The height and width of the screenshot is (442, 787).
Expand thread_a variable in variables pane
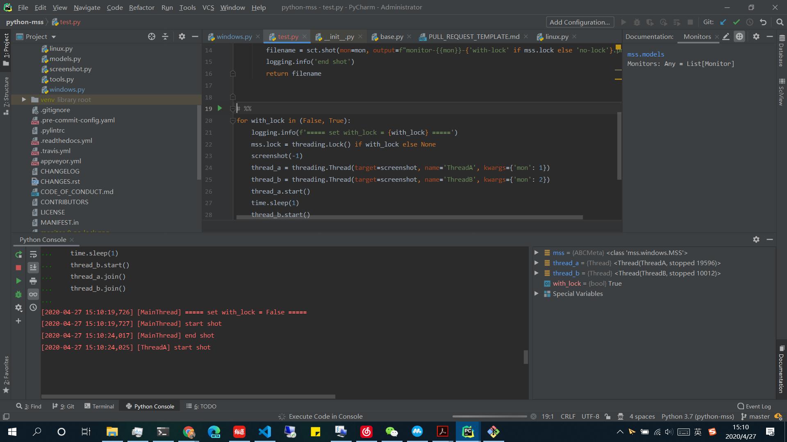pos(536,263)
